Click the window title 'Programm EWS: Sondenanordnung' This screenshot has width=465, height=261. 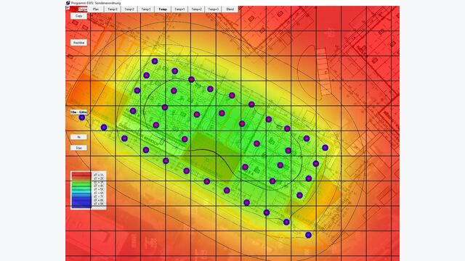pos(96,3)
